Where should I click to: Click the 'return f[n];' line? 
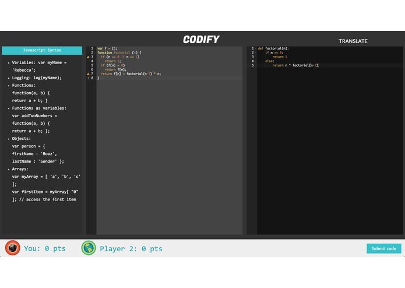pyautogui.click(x=115, y=69)
